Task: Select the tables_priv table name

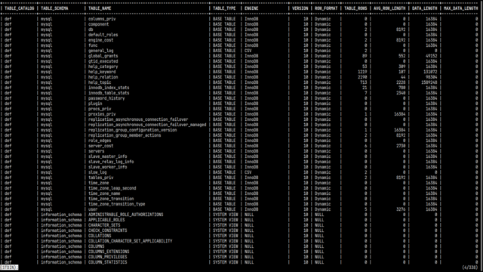Action: click(x=100, y=178)
